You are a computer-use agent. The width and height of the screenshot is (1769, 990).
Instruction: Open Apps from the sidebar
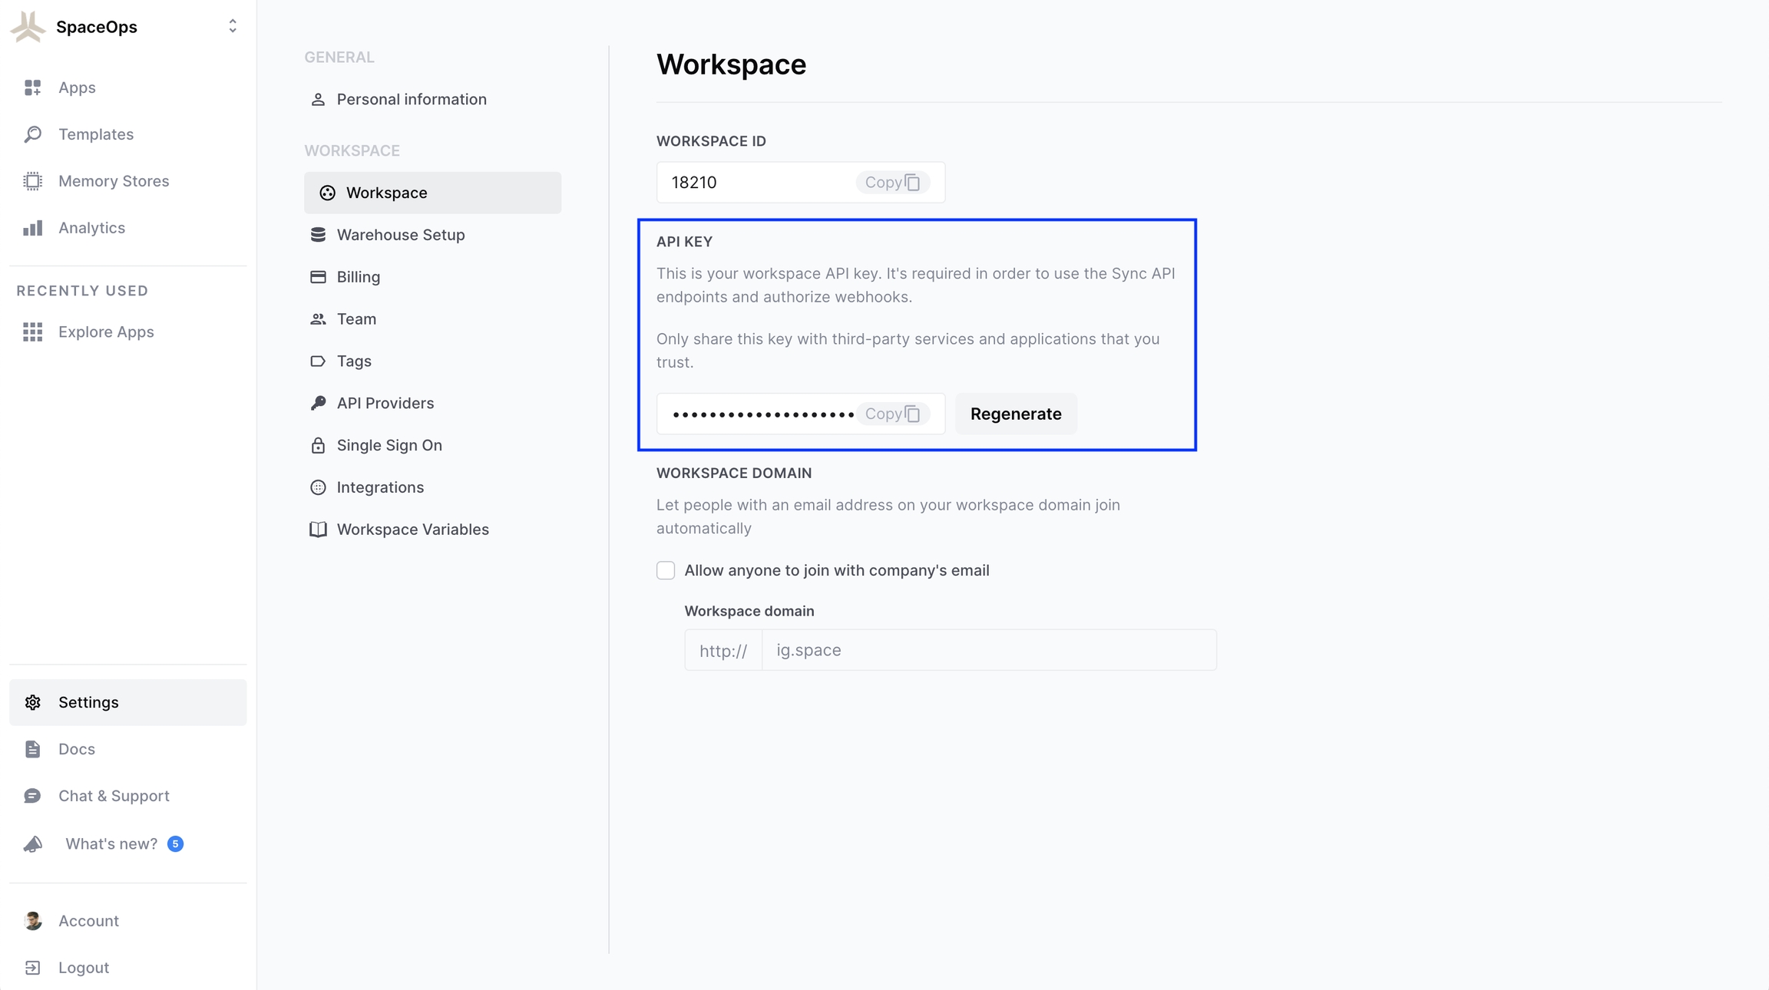pos(77,87)
